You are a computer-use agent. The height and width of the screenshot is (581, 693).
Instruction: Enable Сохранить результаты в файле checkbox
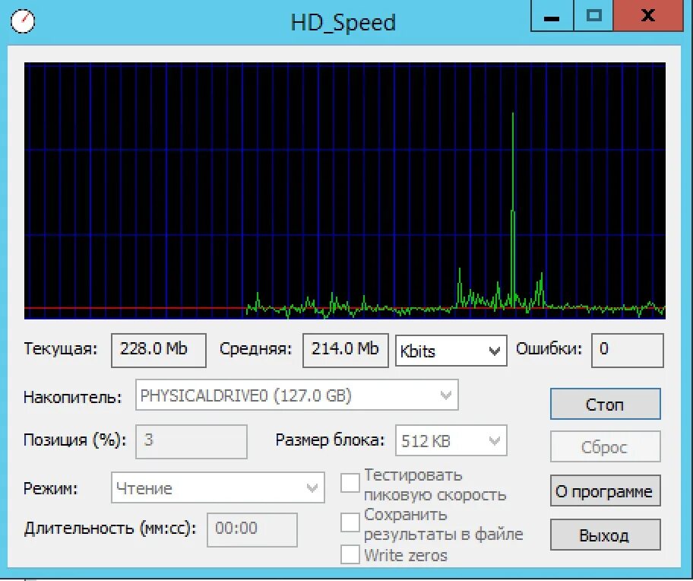click(350, 522)
